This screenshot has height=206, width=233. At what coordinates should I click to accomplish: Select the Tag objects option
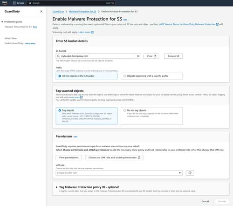[87, 116]
